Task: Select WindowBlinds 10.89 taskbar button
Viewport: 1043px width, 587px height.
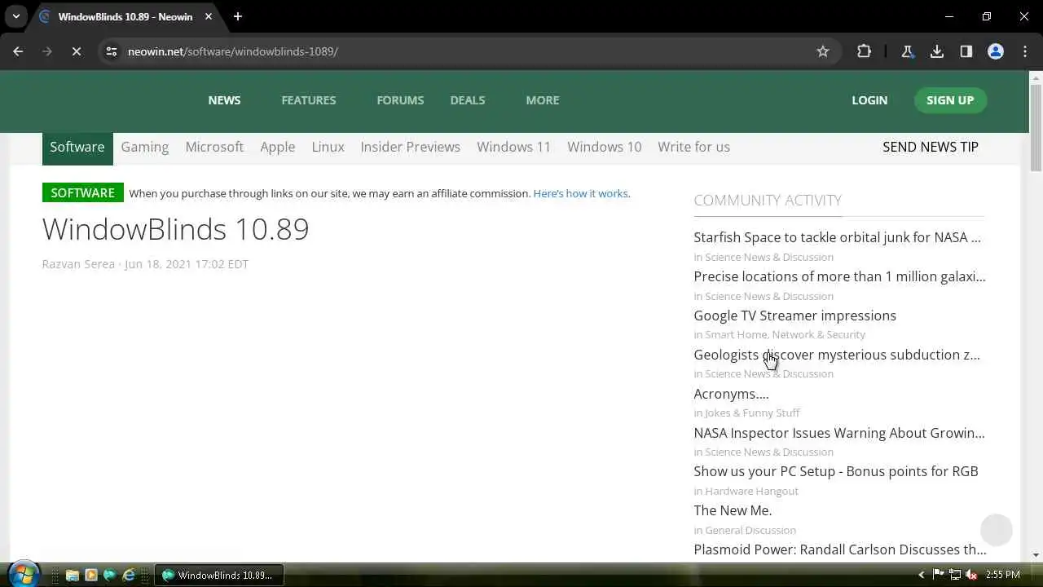Action: coord(219,575)
